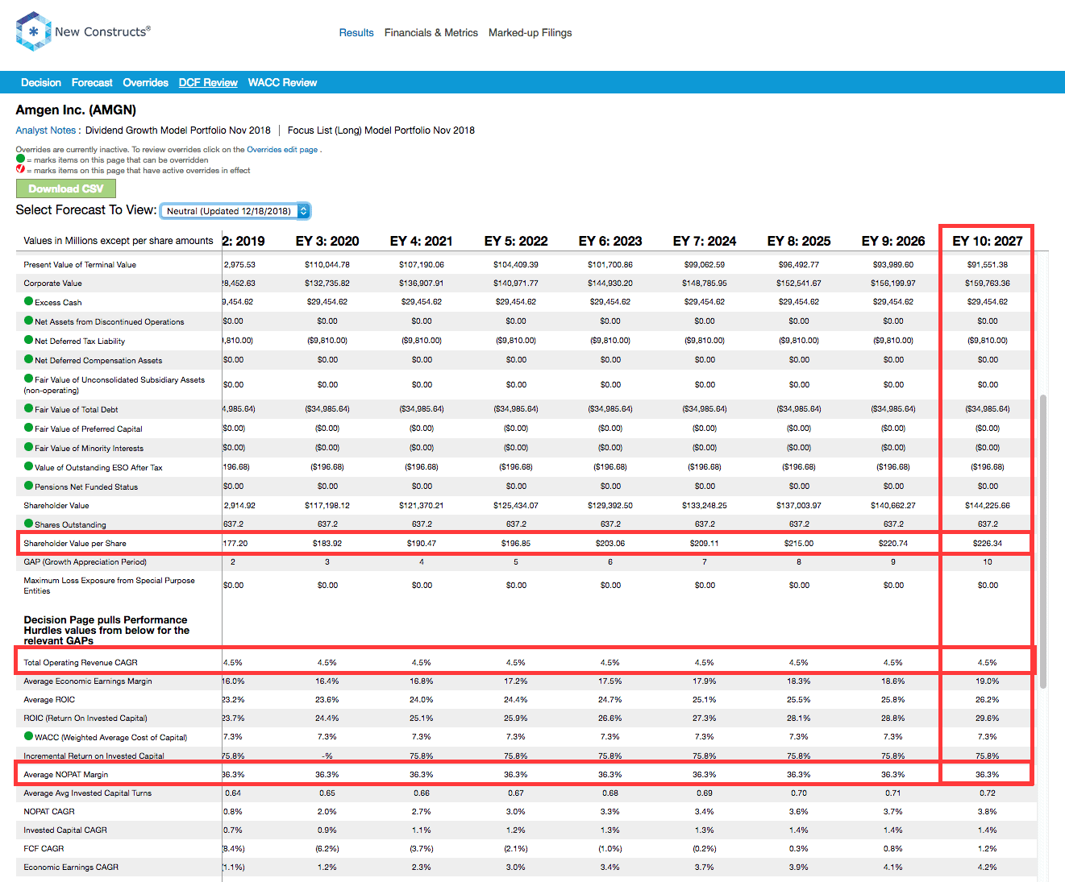This screenshot has height=882, width=1065.
Task: Follow the Overrides edit page link
Action: click(282, 150)
